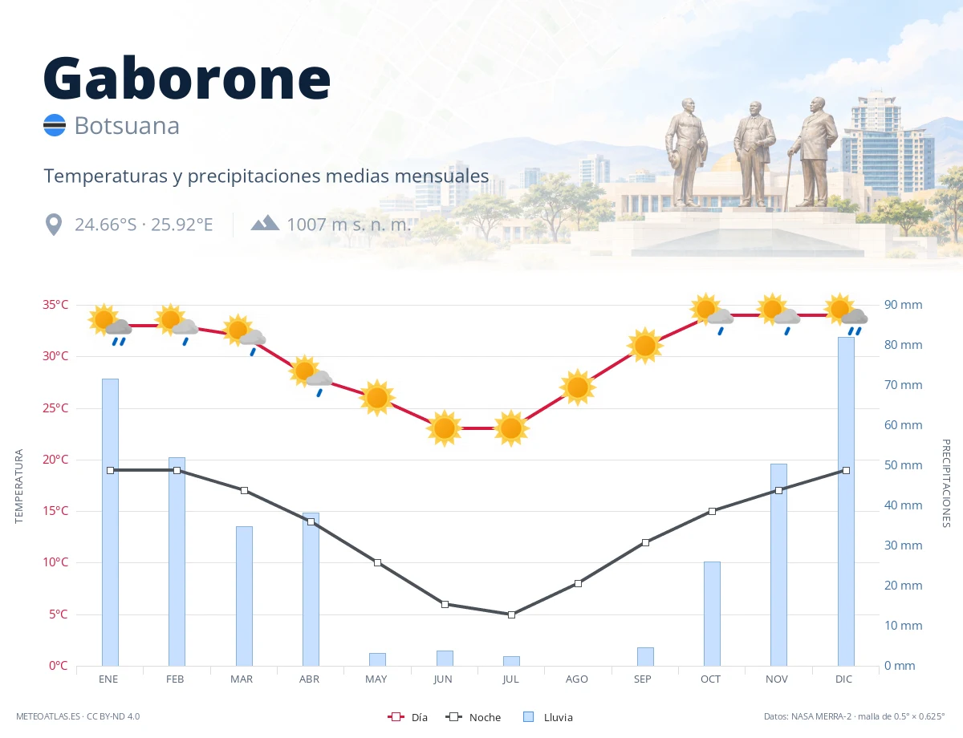Click the OCT month label
963x738 pixels.
710,679
